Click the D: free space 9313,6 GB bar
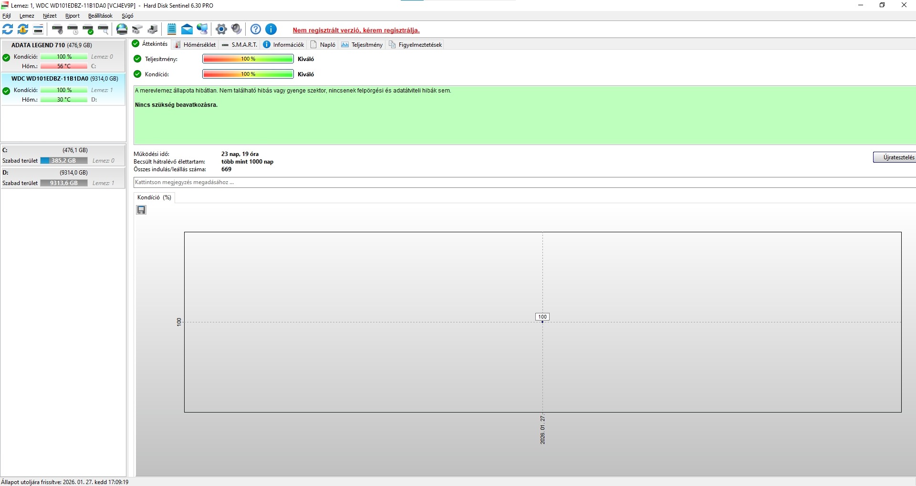The height and width of the screenshot is (486, 916). click(64, 183)
